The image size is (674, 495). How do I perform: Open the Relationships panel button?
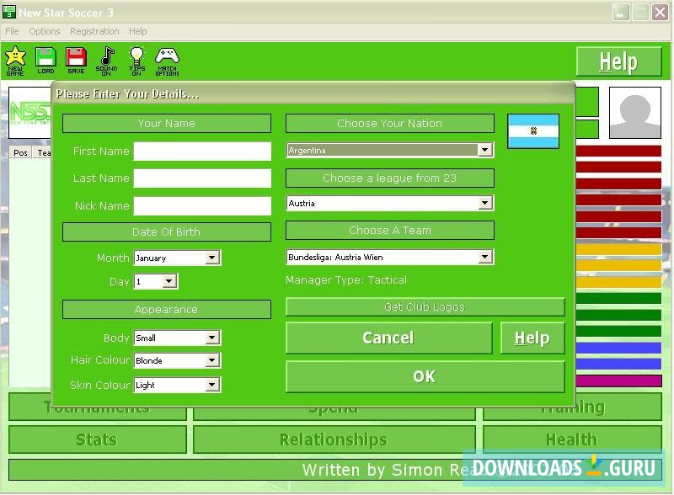[334, 439]
